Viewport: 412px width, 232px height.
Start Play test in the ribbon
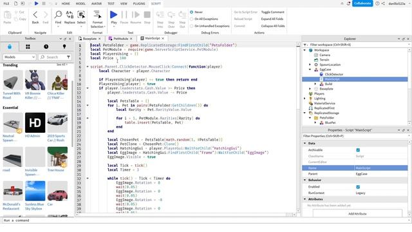coord(113,15)
